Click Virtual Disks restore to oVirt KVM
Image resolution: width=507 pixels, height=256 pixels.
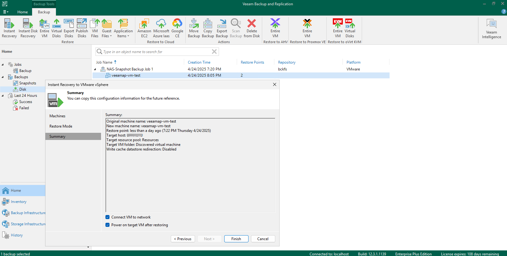tap(350, 28)
